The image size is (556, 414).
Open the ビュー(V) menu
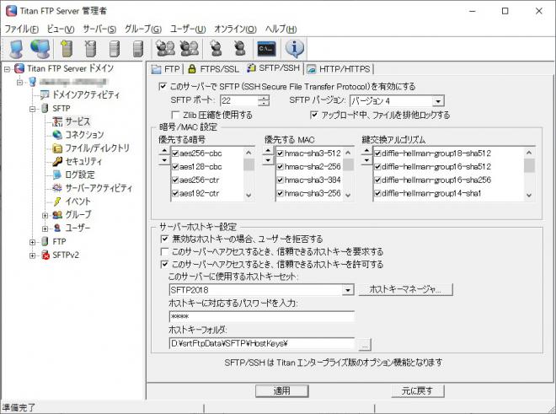coord(61,30)
